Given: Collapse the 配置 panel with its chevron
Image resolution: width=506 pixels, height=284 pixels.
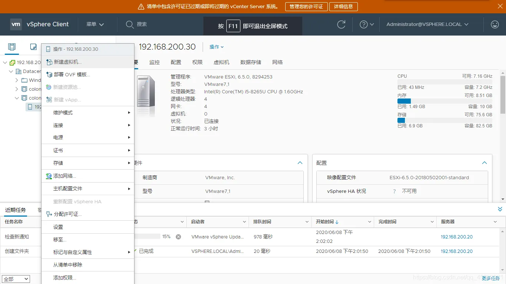Looking at the screenshot, I should pos(484,163).
